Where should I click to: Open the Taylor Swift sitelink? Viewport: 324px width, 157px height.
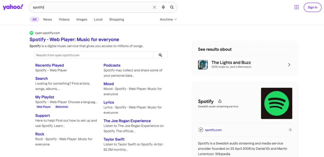tap(114, 139)
